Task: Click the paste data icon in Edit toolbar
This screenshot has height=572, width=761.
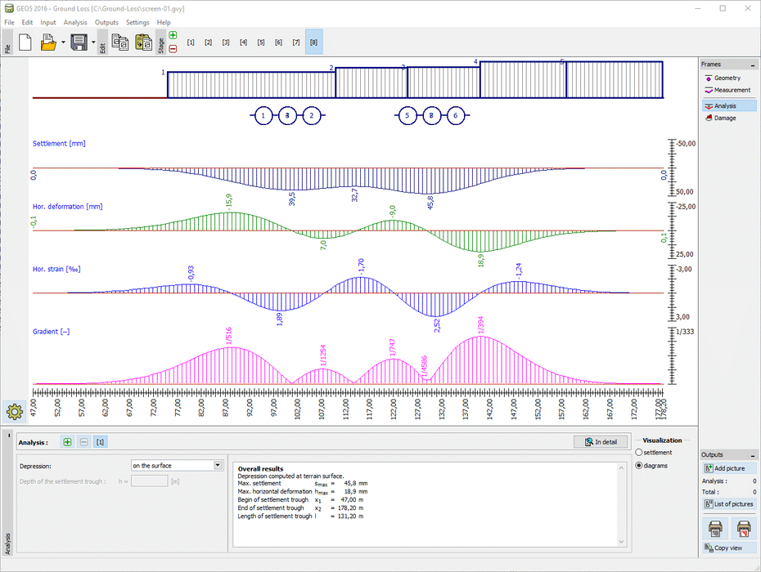Action: (x=142, y=42)
